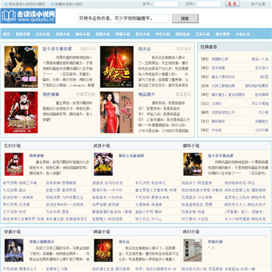Click the 都市小说 section heading
Viewport: 272px width, 272px height.
coord(191,146)
